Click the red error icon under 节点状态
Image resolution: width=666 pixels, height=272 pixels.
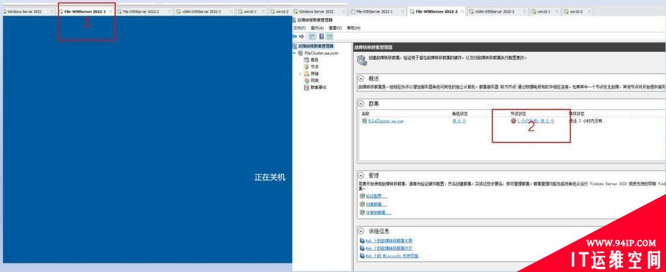pyautogui.click(x=514, y=121)
